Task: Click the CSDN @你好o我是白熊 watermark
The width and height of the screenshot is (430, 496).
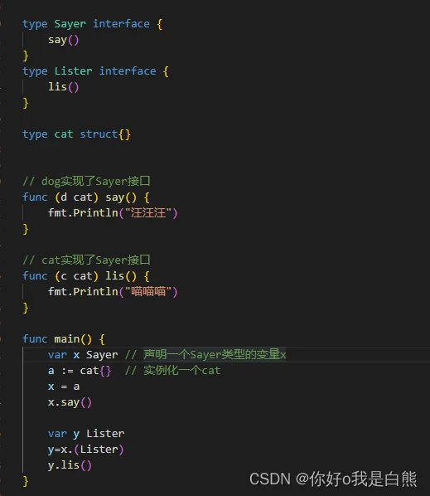Action: (333, 479)
